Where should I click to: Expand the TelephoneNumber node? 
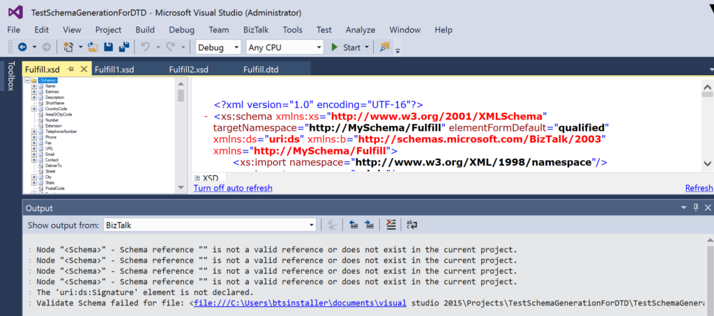tap(34, 132)
